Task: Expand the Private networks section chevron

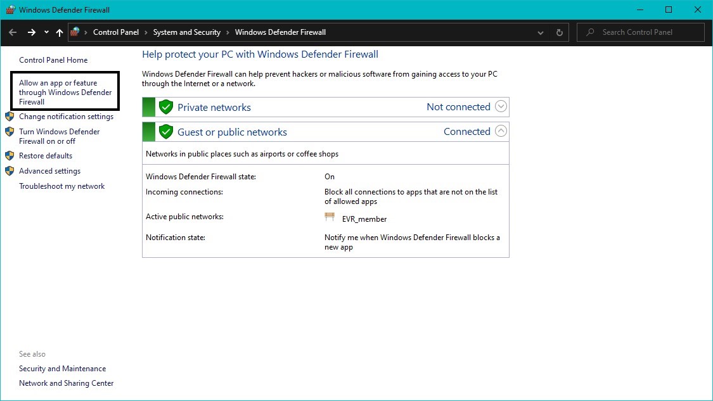Action: (501, 106)
